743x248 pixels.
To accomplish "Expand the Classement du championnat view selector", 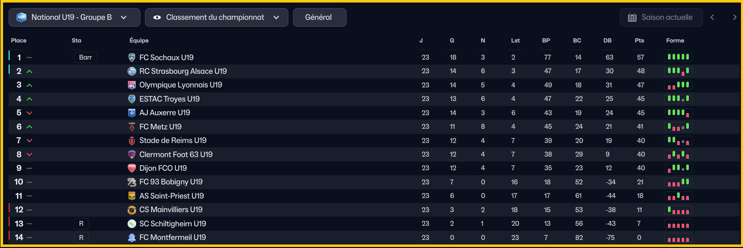I will coord(216,17).
